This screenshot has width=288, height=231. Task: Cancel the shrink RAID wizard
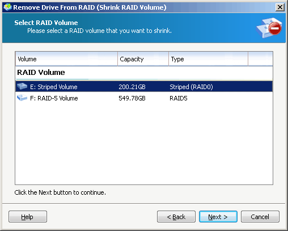click(260, 217)
